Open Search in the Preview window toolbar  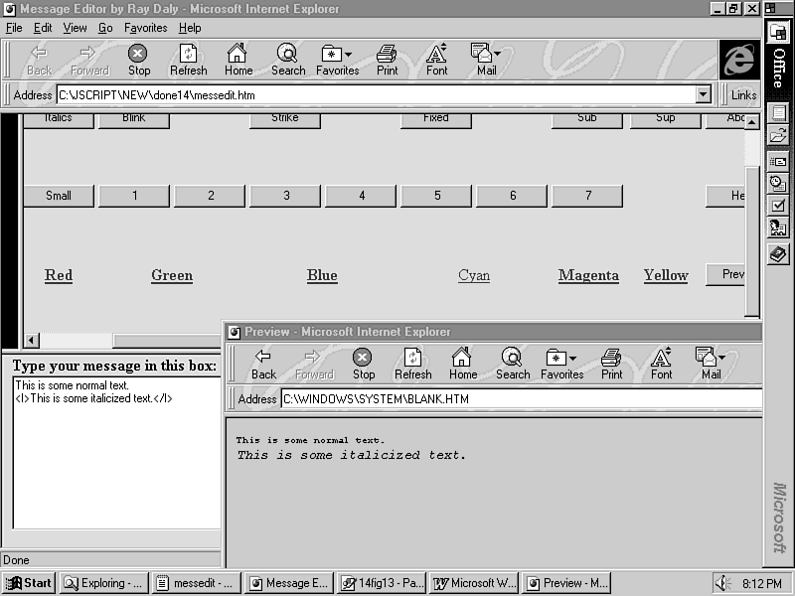[513, 364]
